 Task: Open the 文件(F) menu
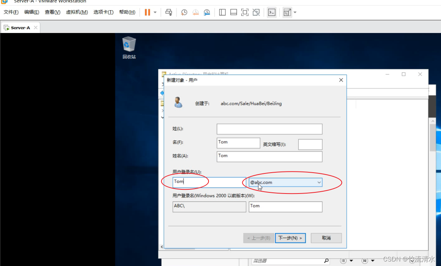(11, 12)
